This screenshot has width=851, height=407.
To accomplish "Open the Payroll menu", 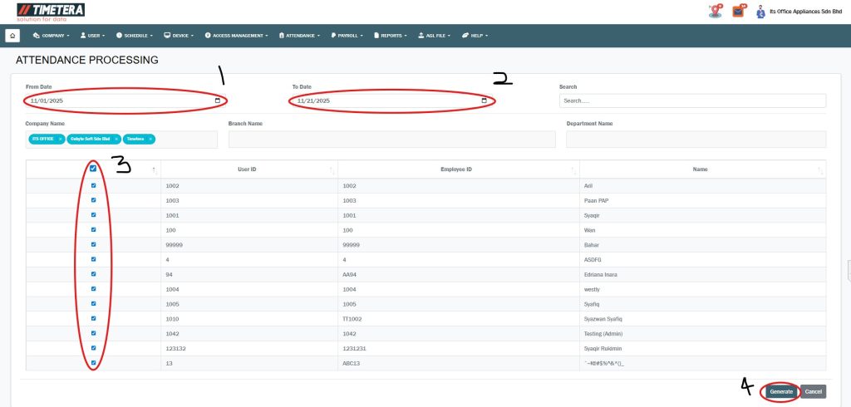I will tap(347, 36).
